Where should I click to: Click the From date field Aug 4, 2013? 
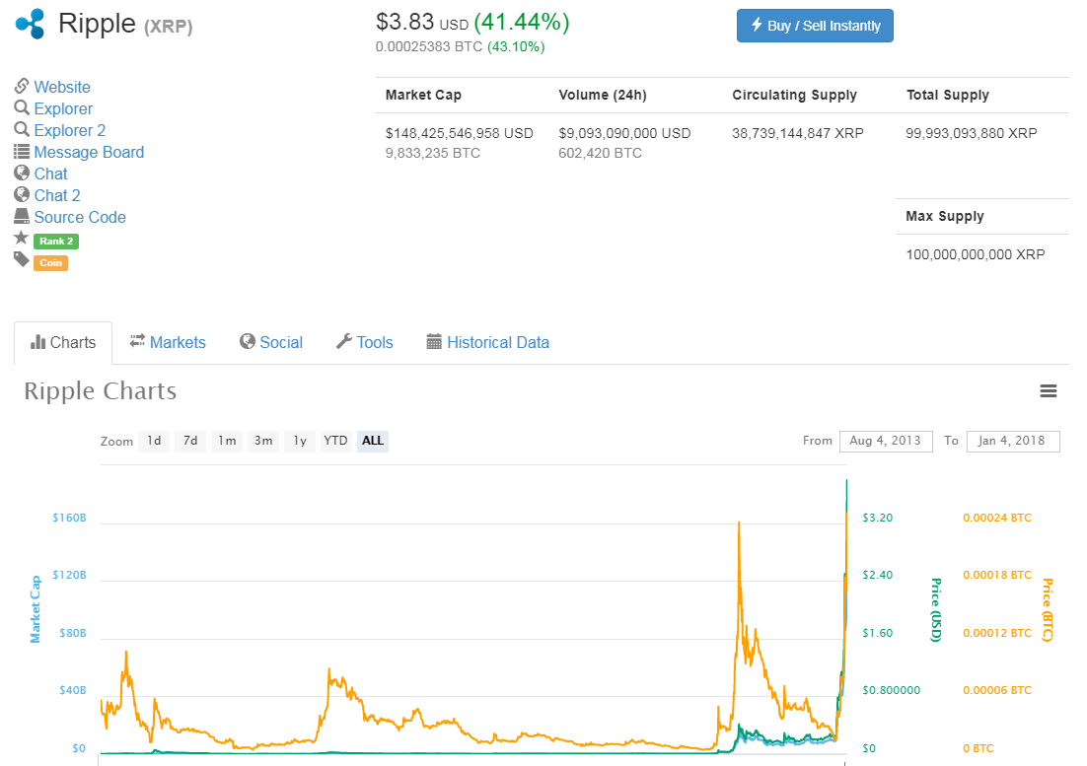pyautogui.click(x=886, y=442)
